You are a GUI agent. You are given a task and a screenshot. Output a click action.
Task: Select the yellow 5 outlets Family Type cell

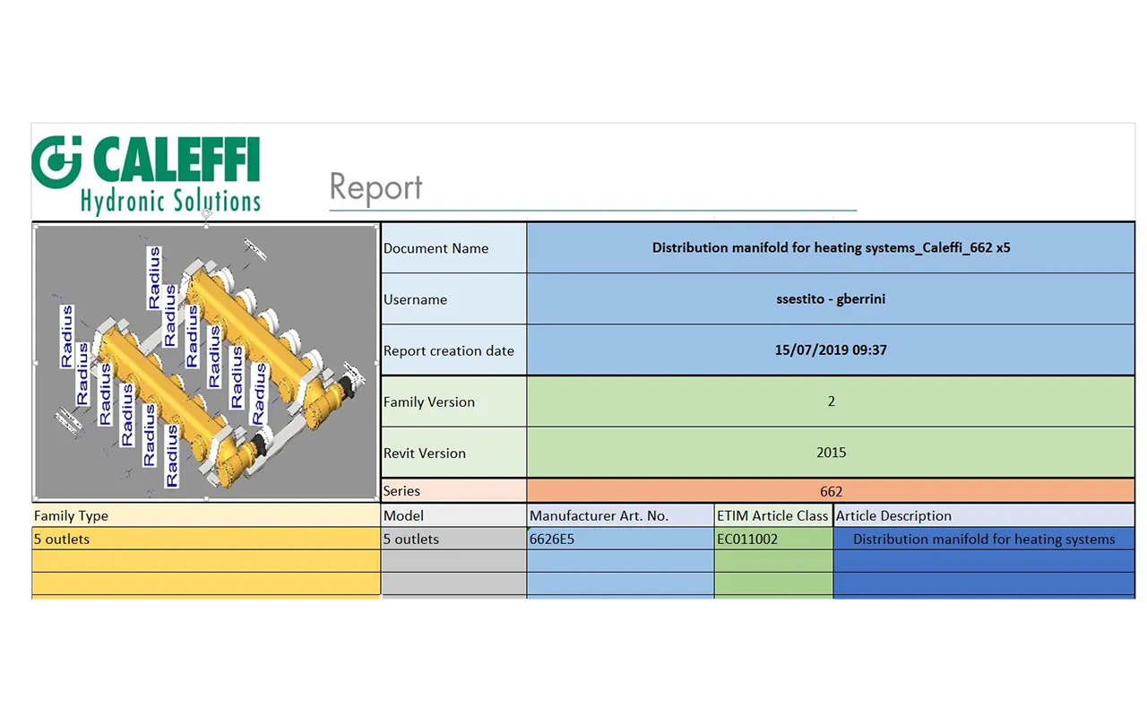coord(206,539)
